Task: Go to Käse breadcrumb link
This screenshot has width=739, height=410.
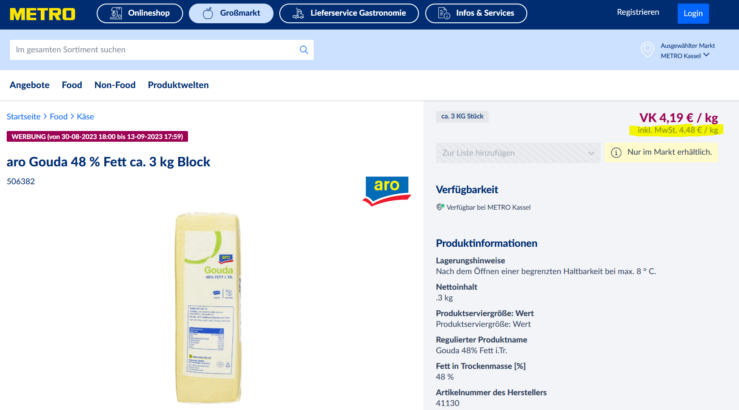Action: point(85,117)
